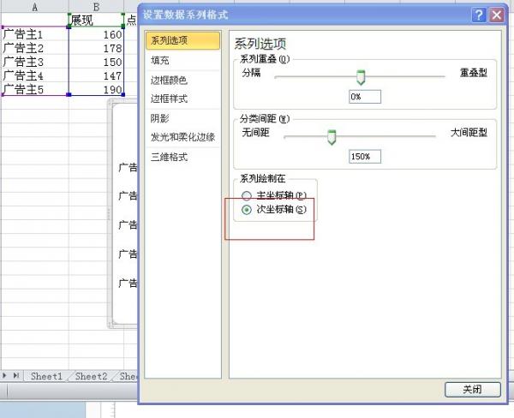Select 主坐标轴 radio button
This screenshot has height=418, width=514.
pyautogui.click(x=247, y=195)
